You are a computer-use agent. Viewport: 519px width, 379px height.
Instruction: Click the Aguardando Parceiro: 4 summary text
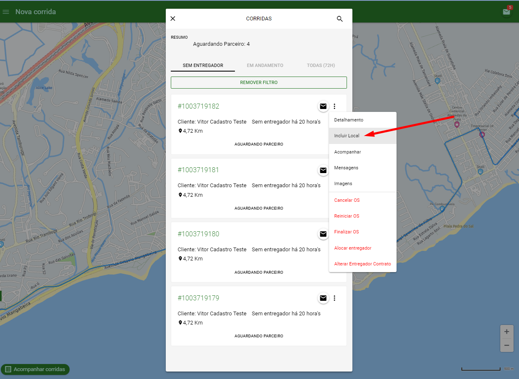[x=222, y=44]
